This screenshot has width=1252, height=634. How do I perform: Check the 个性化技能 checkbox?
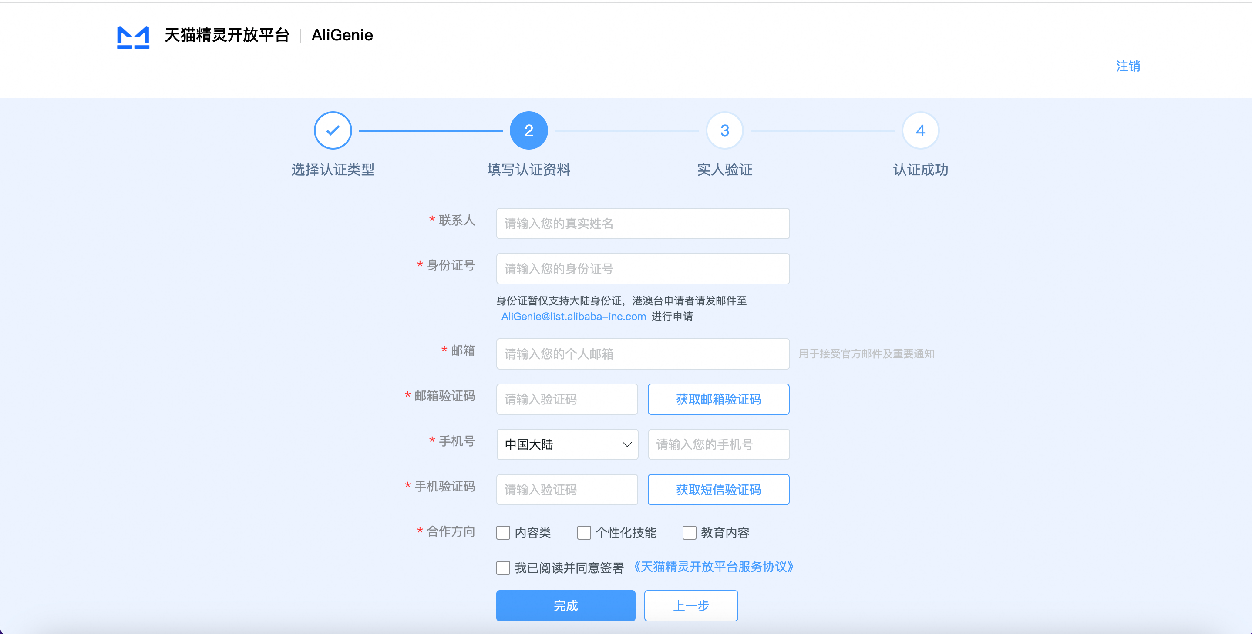[584, 533]
